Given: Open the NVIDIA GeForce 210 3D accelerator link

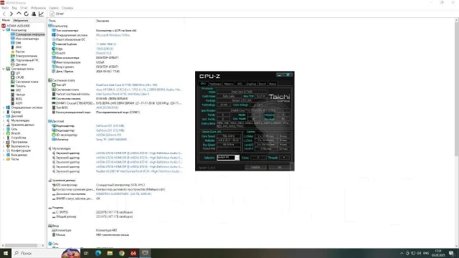Looking at the screenshot, I should tap(108, 135).
